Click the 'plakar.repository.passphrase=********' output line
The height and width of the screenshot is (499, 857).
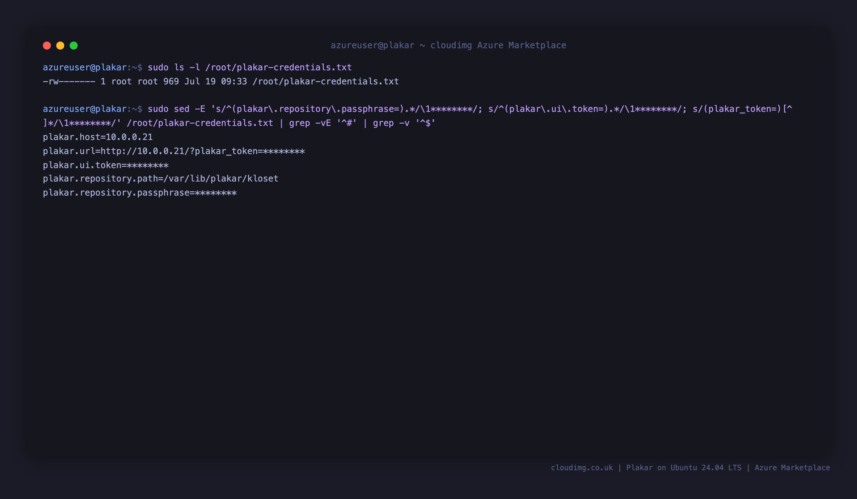pos(140,193)
